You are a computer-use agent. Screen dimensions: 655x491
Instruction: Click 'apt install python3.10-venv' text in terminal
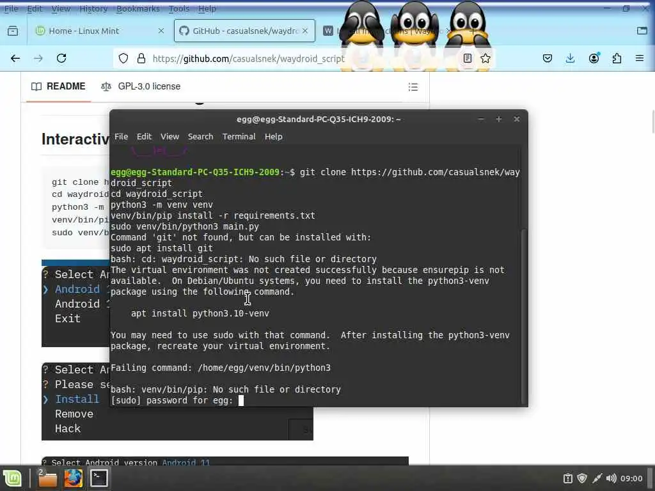pos(200,313)
